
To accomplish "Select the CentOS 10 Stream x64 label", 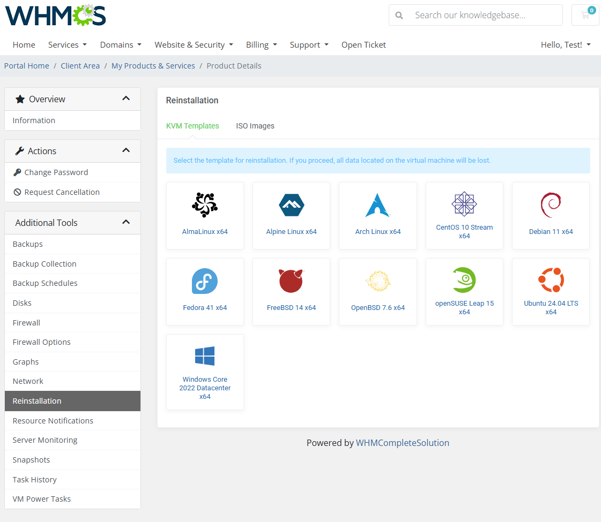I will 464,231.
